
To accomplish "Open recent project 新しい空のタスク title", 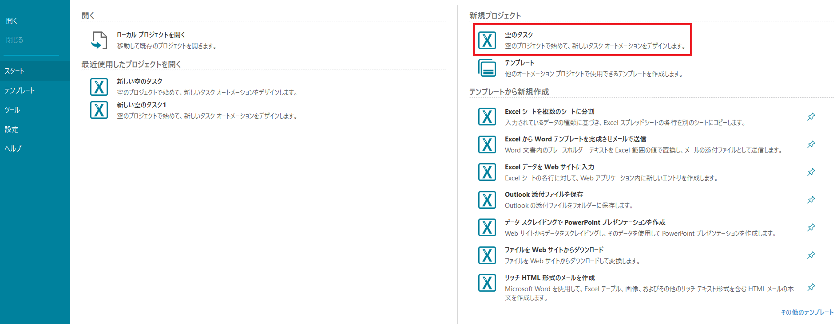I will point(139,82).
